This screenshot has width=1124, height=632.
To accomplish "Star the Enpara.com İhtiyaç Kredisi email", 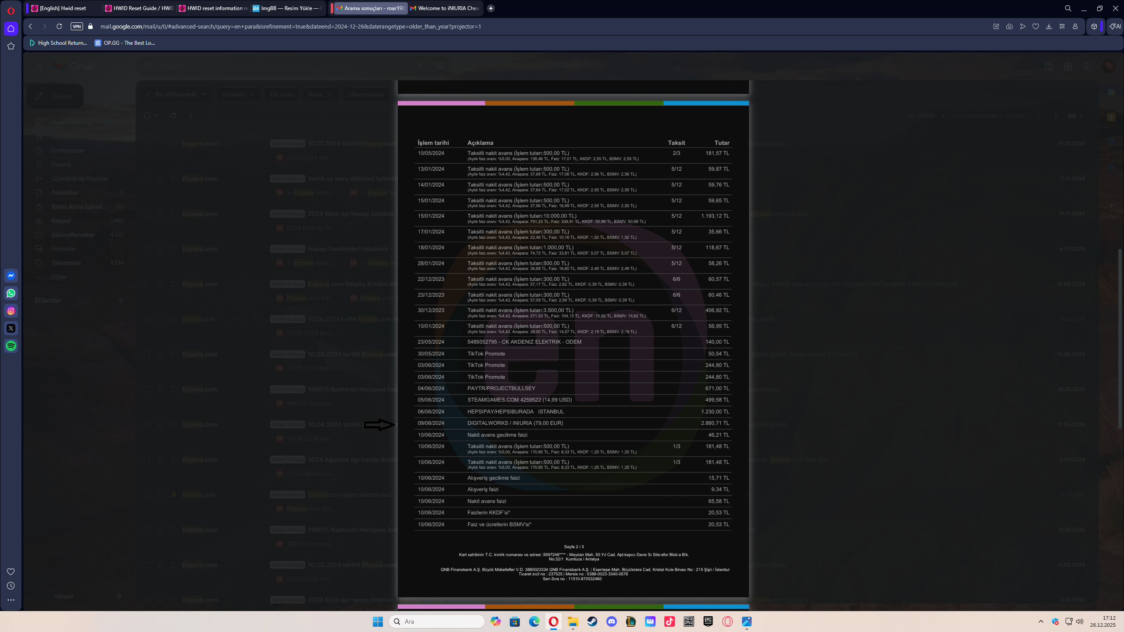I will coord(160,284).
